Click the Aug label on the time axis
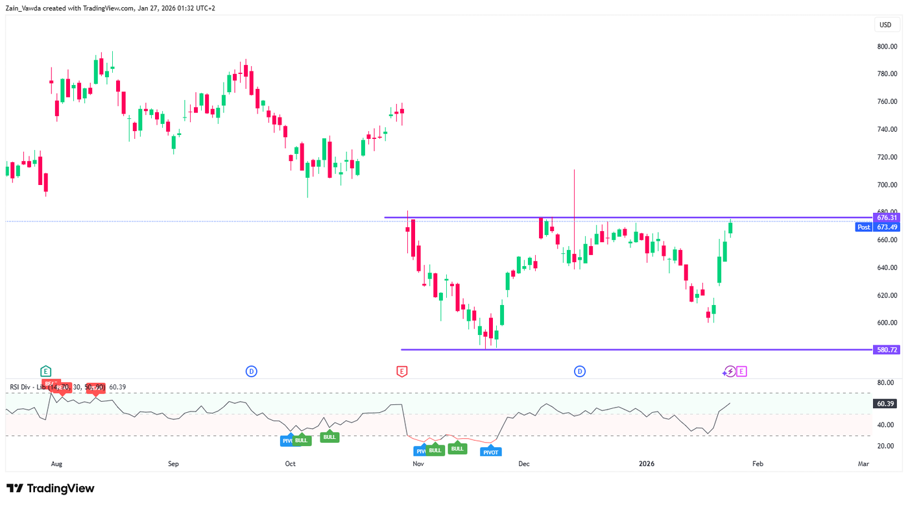This screenshot has height=505, width=908. tap(56, 464)
